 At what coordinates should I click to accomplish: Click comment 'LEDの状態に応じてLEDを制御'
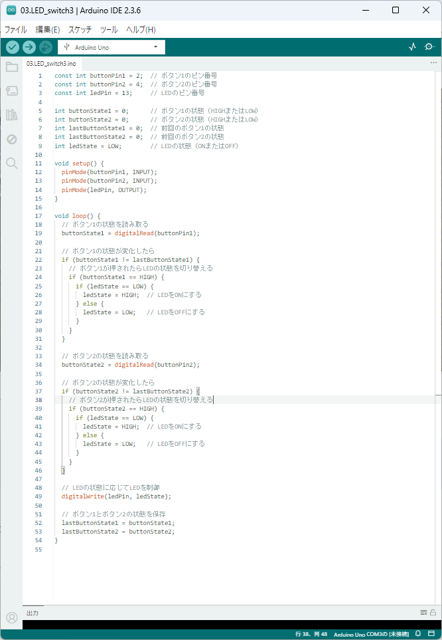pos(110,487)
